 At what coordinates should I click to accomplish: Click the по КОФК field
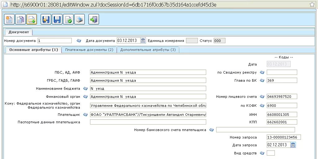pos(282,106)
